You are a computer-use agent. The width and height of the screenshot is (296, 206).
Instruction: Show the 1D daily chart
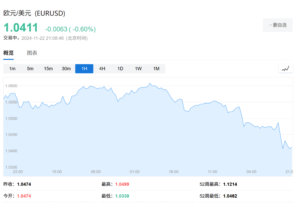tap(120, 69)
